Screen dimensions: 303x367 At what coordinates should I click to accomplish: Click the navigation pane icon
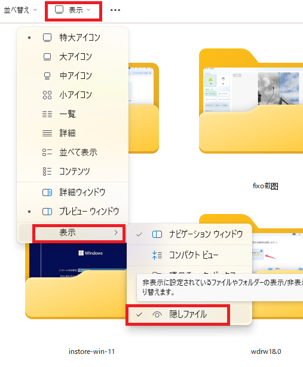click(157, 234)
